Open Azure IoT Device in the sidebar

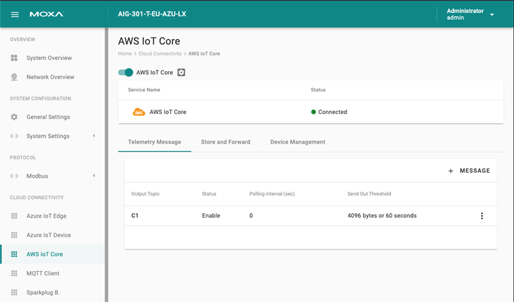pyautogui.click(x=49, y=235)
